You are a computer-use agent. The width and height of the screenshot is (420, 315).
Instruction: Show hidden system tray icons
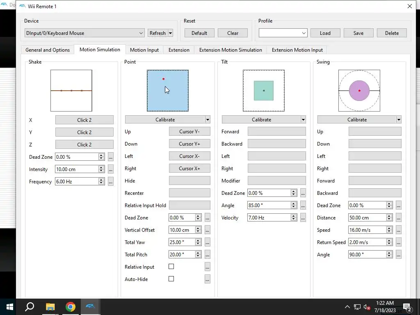click(347, 307)
